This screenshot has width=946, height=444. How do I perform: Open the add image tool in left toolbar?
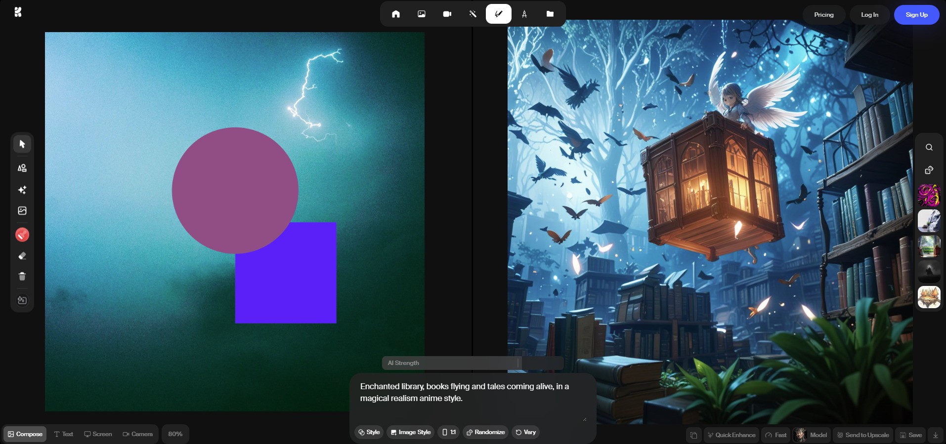(22, 211)
